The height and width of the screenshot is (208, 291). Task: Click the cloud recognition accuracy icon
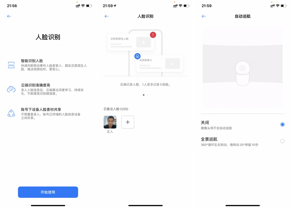coord(11,89)
